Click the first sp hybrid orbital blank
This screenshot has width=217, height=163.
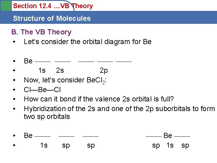point(66,136)
